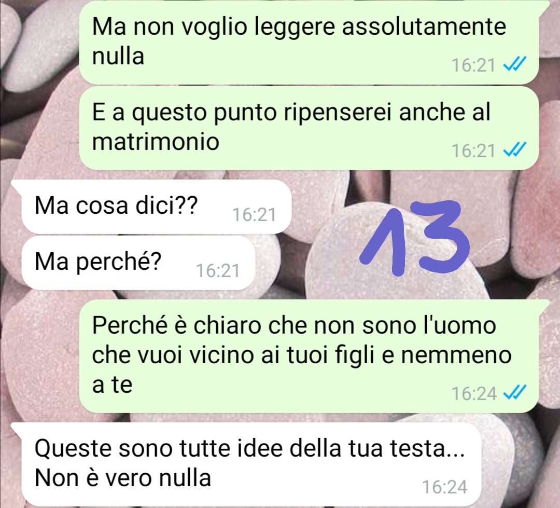Click the blue read receipt beside 'matrimonio'
The image size is (560, 508).
point(514,150)
